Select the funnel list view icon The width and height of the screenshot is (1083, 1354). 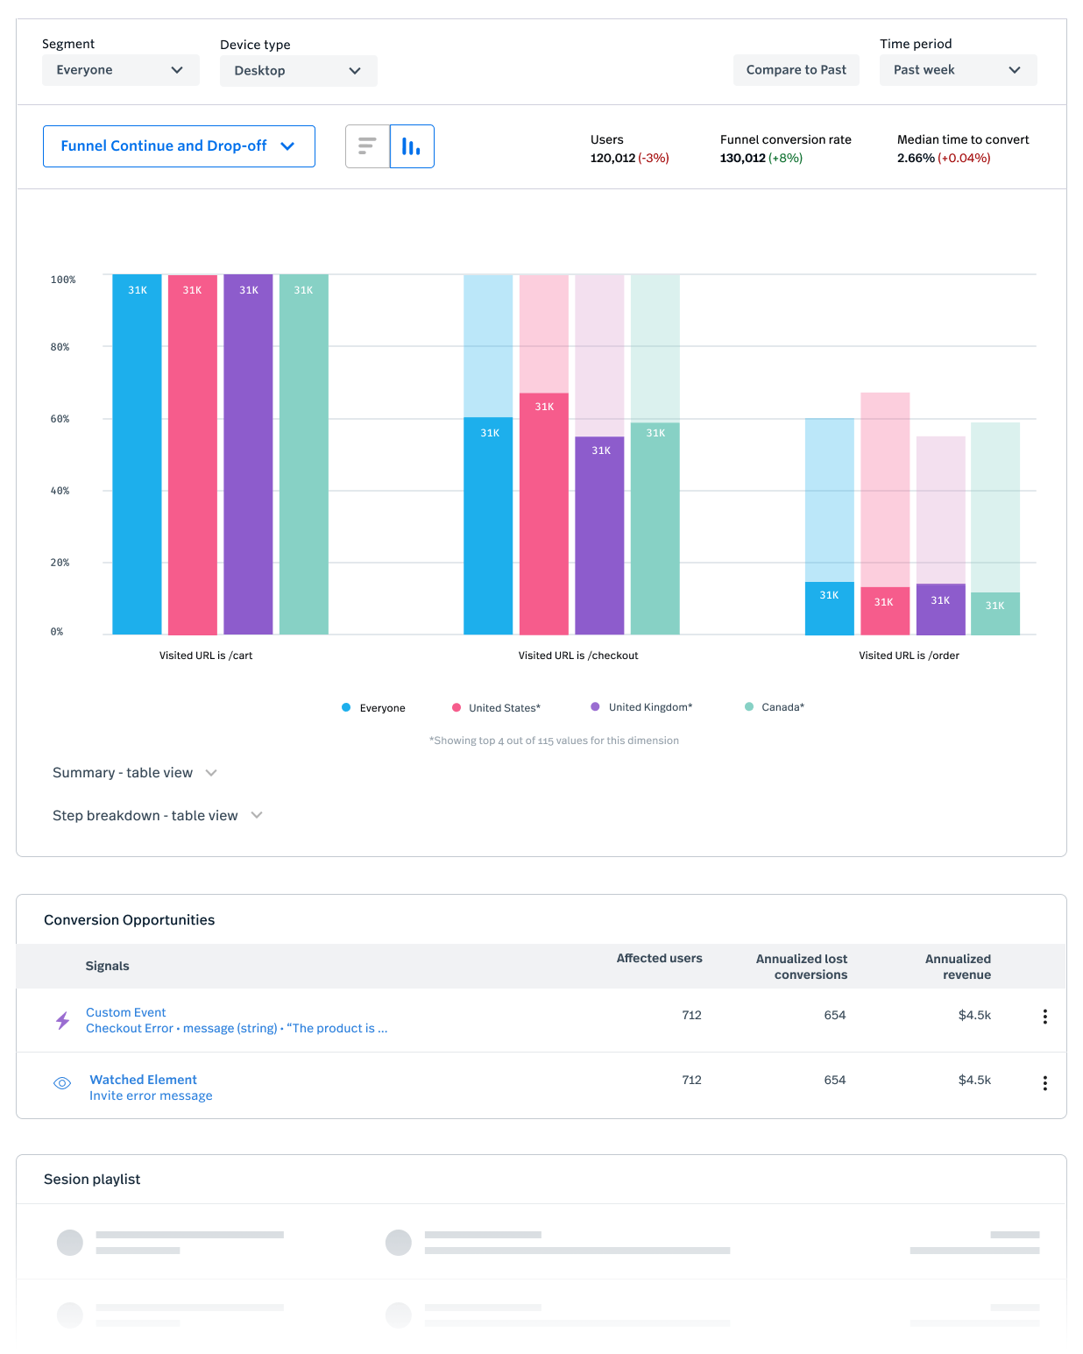pos(368,146)
